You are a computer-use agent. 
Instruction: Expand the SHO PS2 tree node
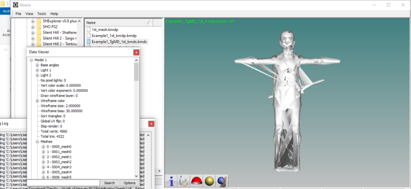[33, 27]
